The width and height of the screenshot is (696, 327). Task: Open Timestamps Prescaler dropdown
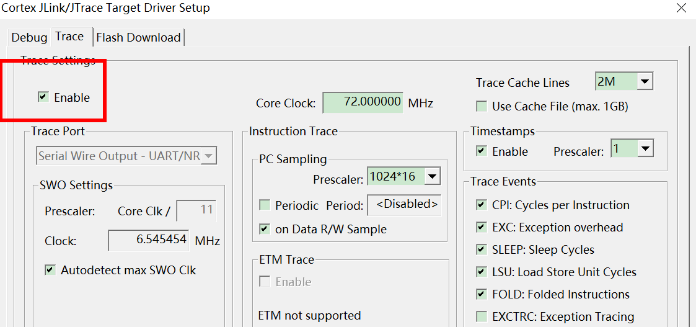[645, 150]
